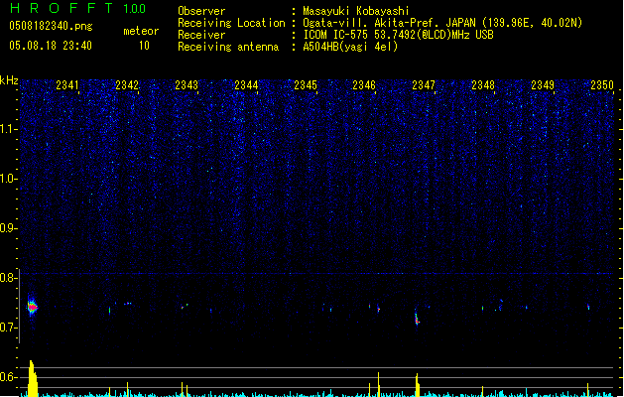Click the 1.1 kHz axis label

9,129
